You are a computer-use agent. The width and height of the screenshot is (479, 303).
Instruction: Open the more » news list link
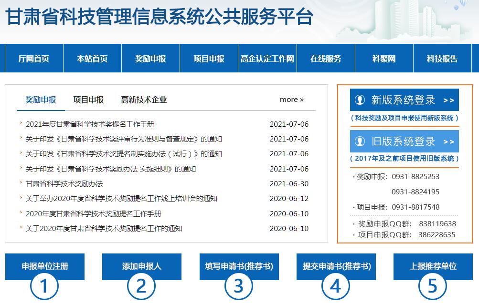click(291, 100)
